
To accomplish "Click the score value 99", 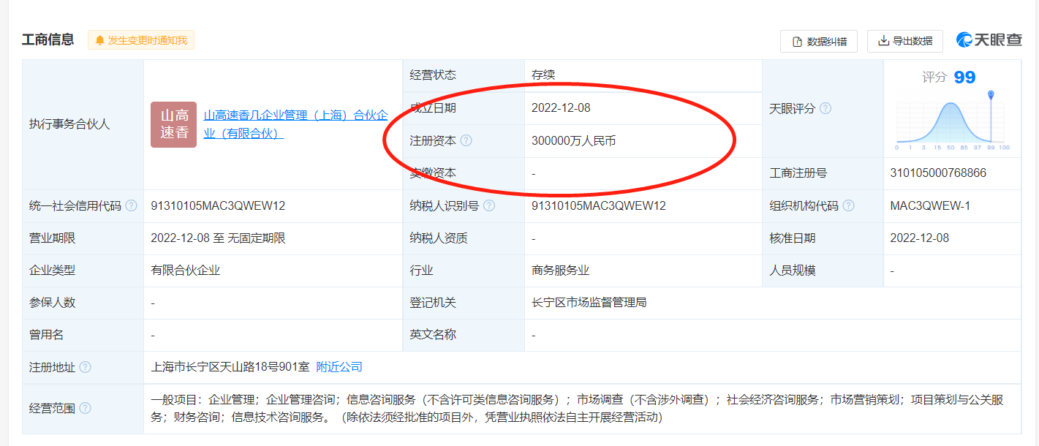I will click(964, 78).
